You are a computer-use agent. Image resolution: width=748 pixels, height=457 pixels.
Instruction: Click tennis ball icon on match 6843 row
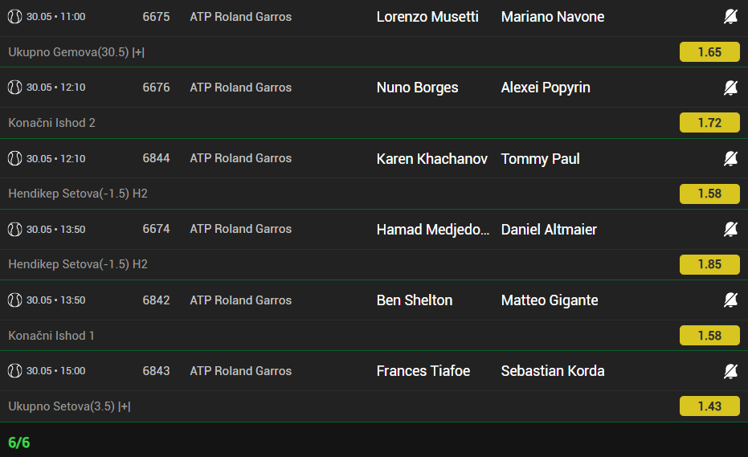coord(14,370)
